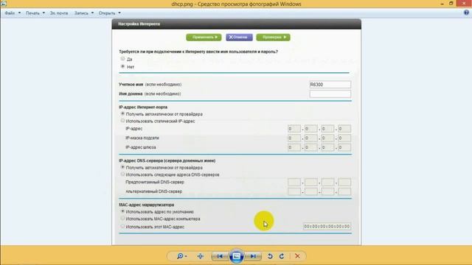Click the IP-адрес Интернет-порта heading

coord(143,107)
